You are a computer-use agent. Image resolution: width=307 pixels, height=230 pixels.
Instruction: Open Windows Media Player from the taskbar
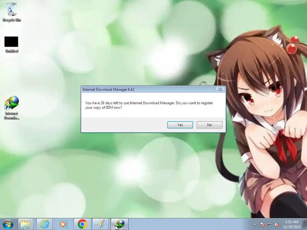tap(63, 224)
